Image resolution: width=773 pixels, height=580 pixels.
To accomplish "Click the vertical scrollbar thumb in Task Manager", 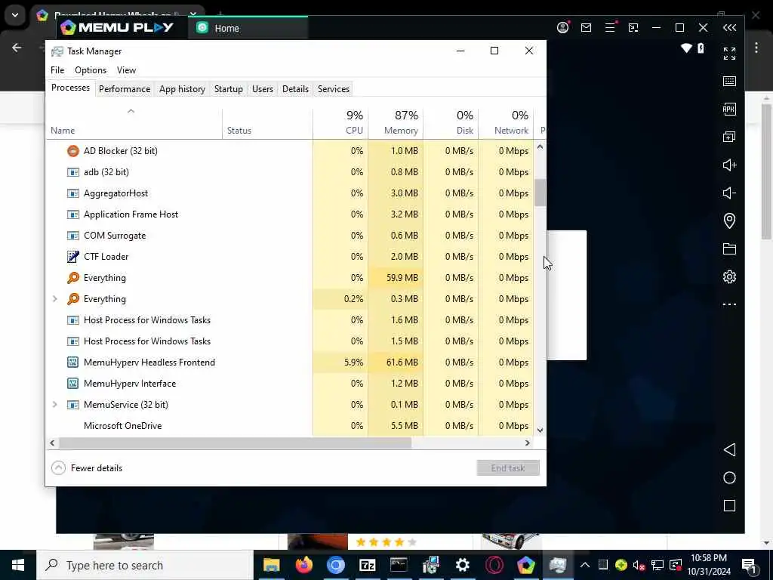I will coord(540,193).
